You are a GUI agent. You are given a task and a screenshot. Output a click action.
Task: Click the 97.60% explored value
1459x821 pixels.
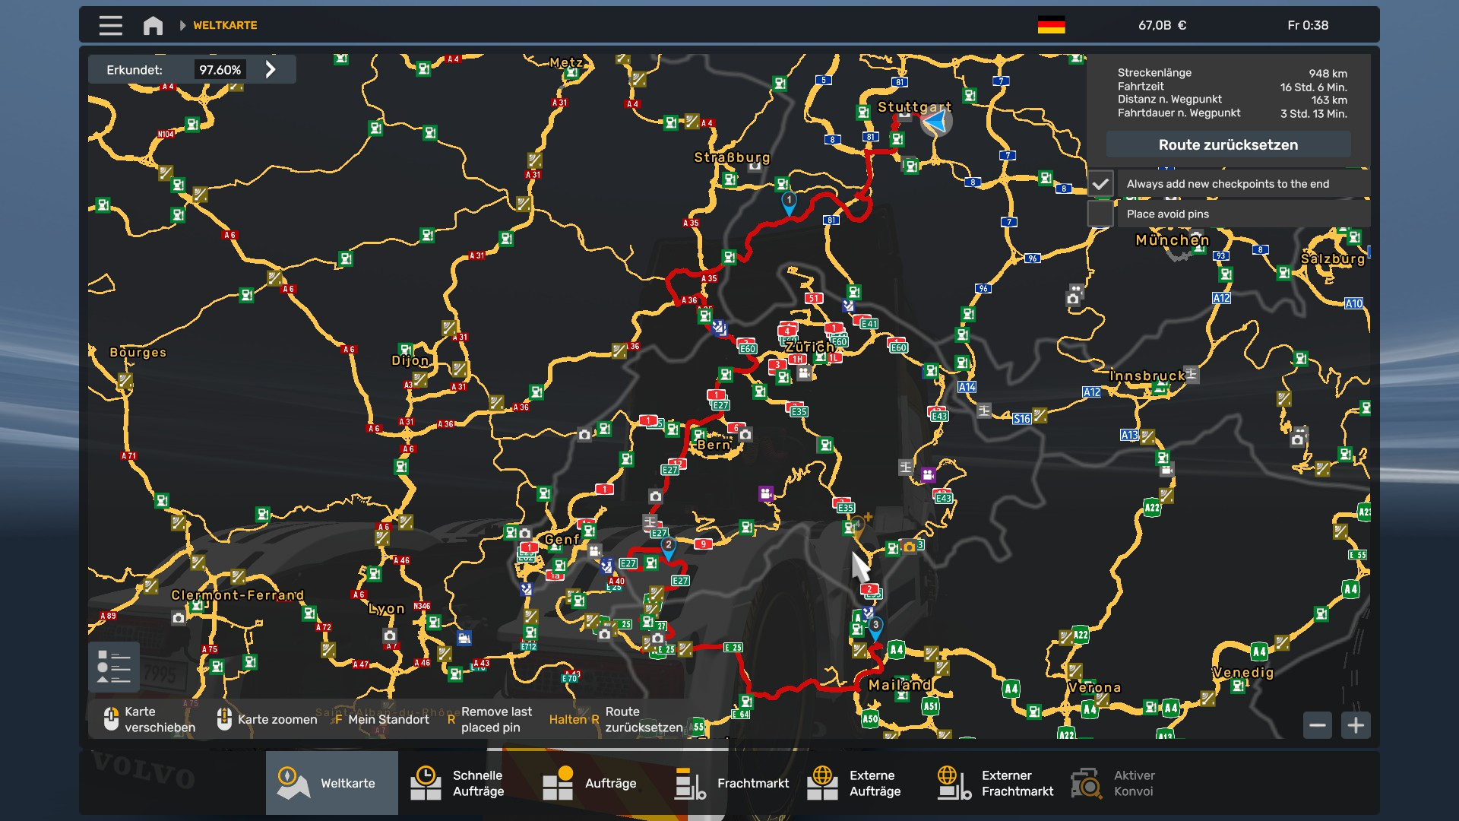[220, 70]
